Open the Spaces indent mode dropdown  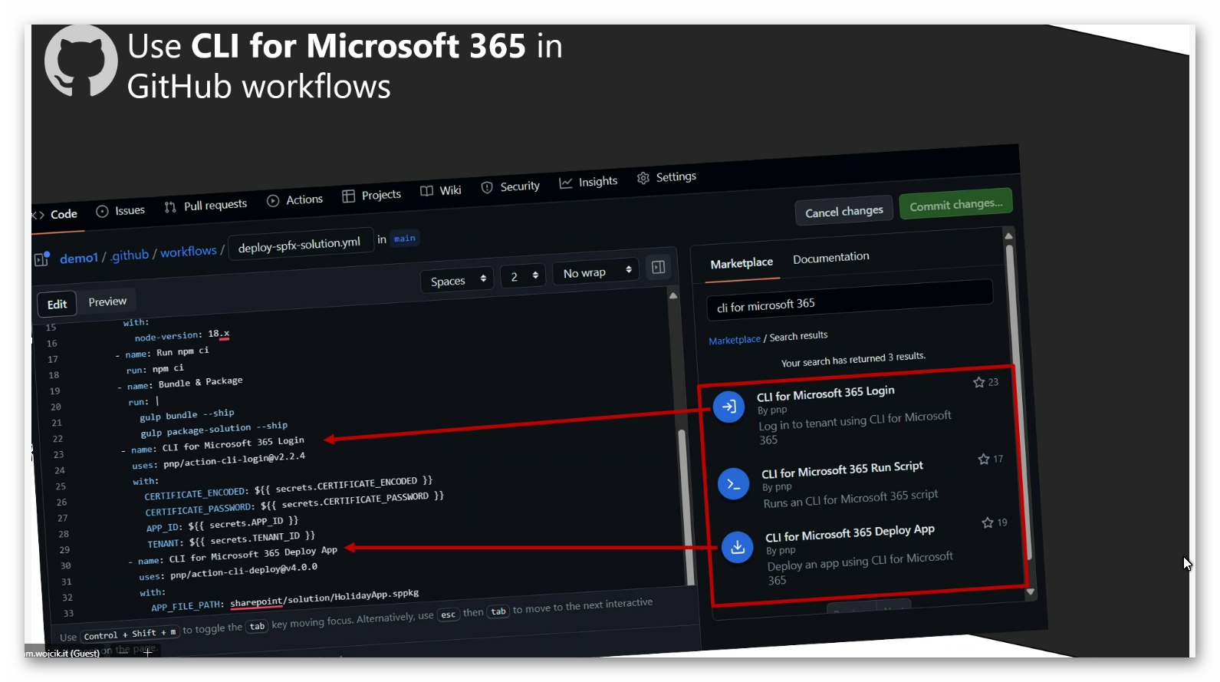(457, 280)
